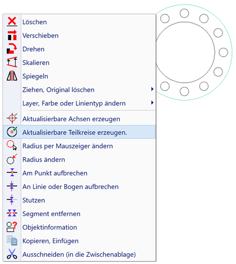This screenshot has width=236, height=264.
Task: Select the Radius per Mauszeiger icon
Action: click(x=12, y=145)
